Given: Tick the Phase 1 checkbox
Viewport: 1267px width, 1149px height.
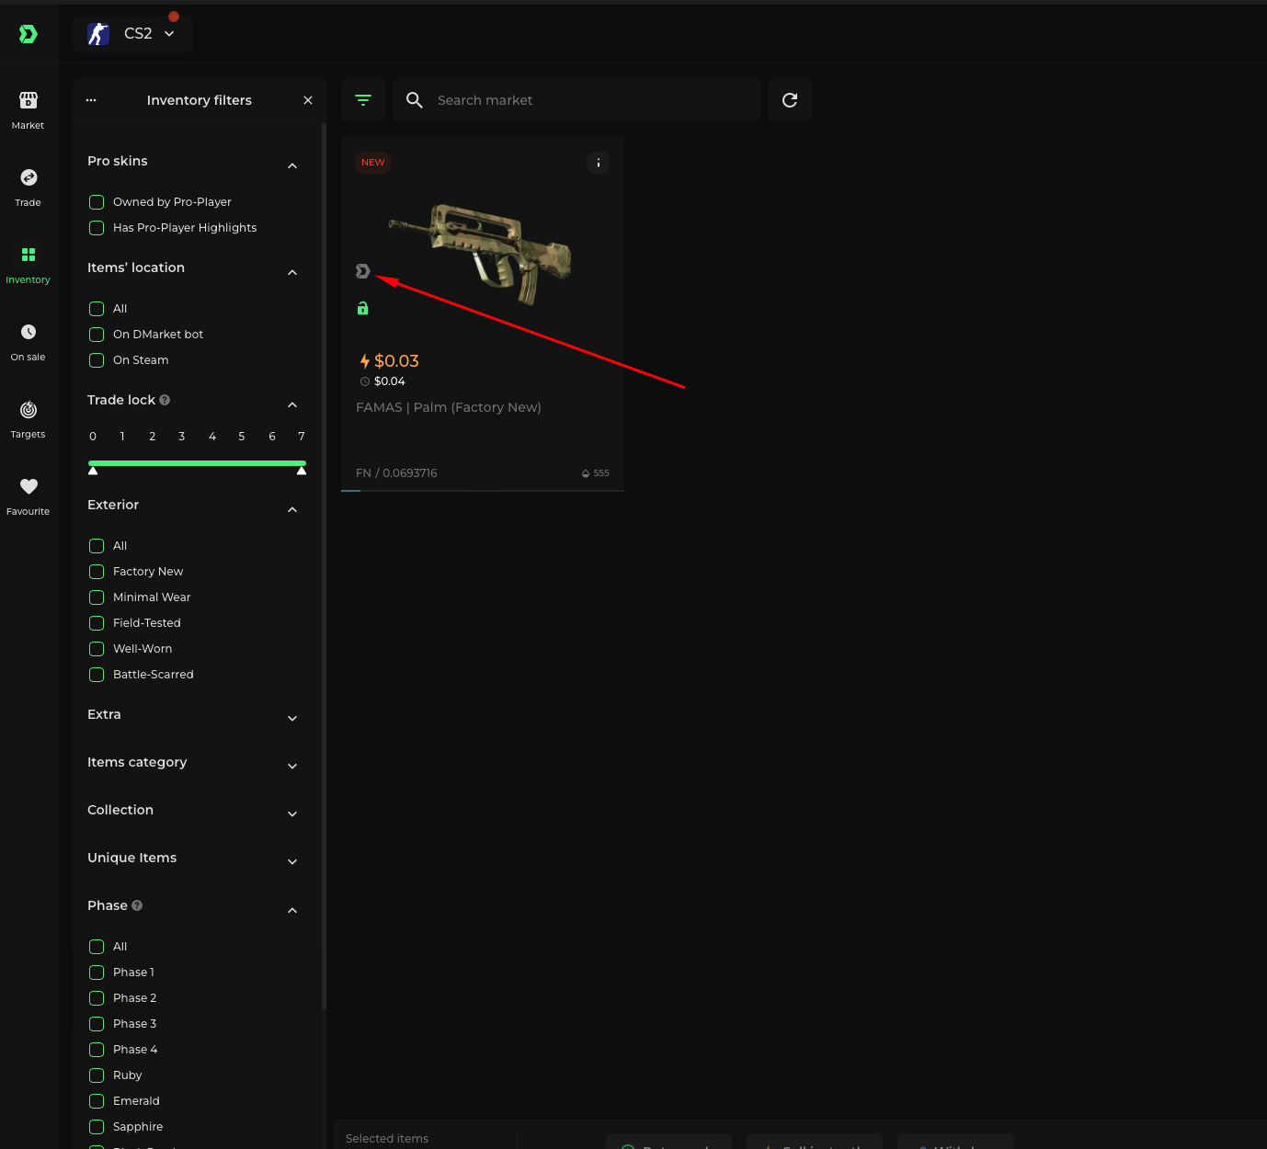Looking at the screenshot, I should click(x=97, y=973).
